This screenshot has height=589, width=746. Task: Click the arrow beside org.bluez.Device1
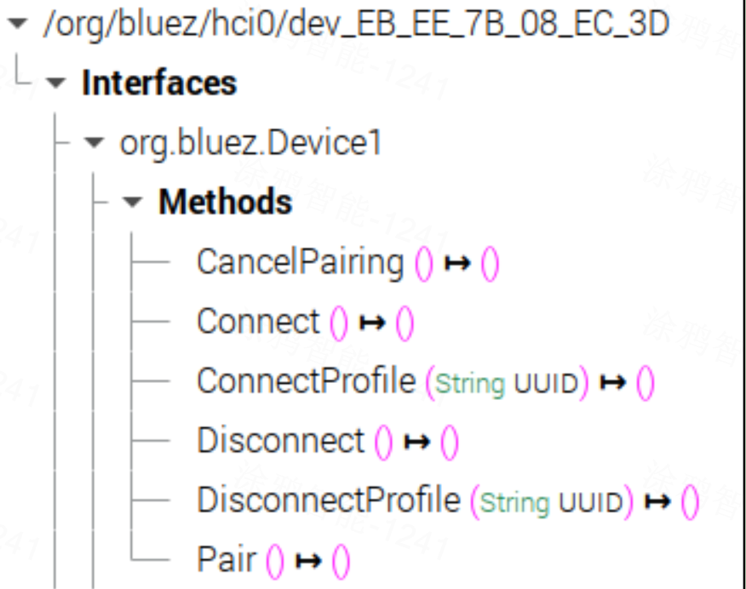tap(93, 143)
